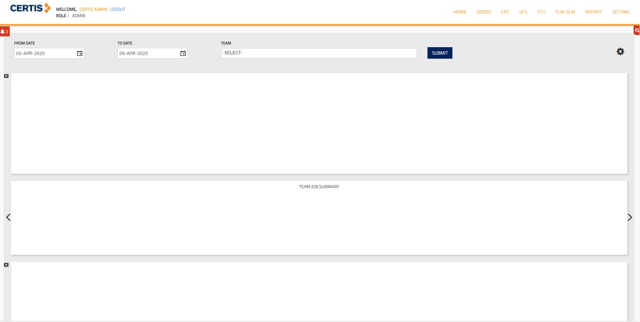Click the Logout link
This screenshot has width=640, height=322.
click(117, 9)
